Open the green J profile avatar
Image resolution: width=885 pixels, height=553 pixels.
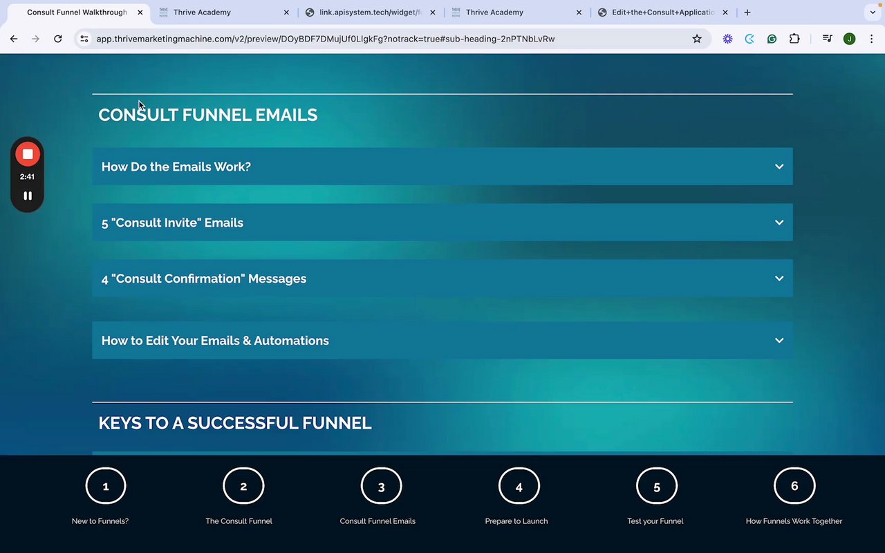[850, 39]
